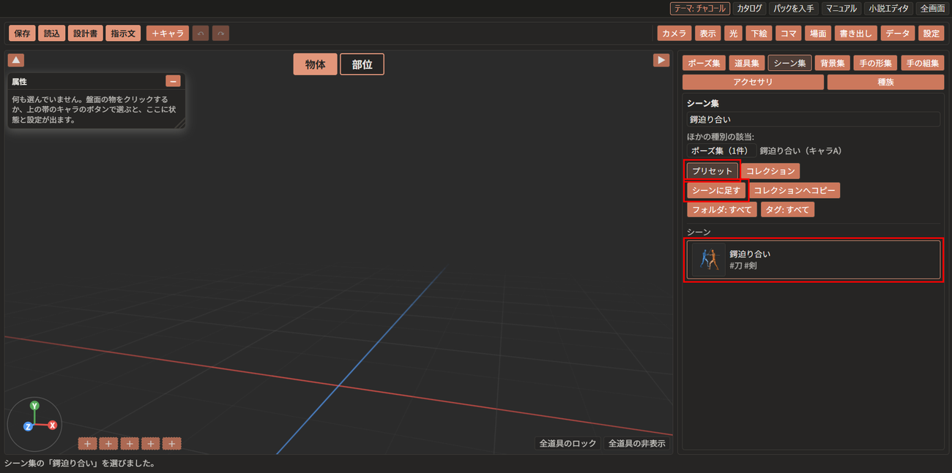This screenshot has width=952, height=473.
Task: Toggle 全道具のロック
Action: [x=568, y=443]
